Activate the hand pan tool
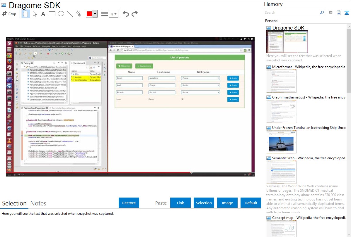351x237 pixels. pos(25,14)
